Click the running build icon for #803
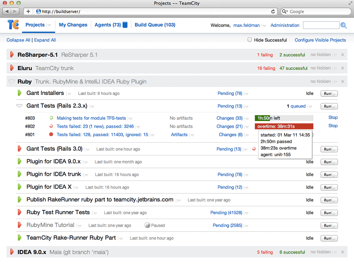This screenshot has height=265, width=354. point(51,118)
